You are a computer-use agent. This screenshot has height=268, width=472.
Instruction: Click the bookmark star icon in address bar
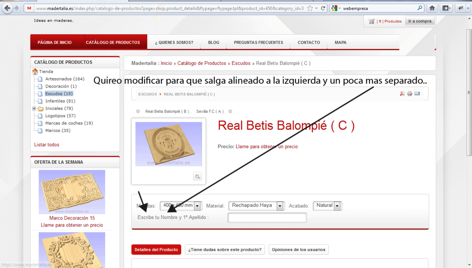point(310,9)
